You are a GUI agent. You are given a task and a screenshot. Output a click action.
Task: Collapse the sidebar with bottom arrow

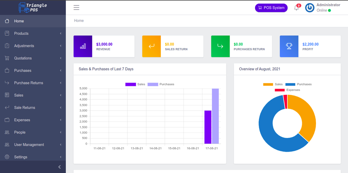[59, 167]
